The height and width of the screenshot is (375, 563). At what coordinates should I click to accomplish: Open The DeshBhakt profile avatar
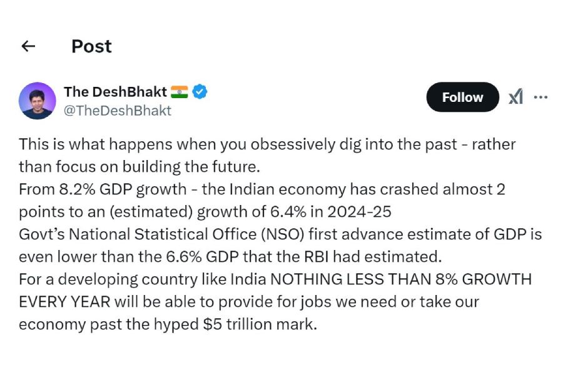pyautogui.click(x=38, y=101)
